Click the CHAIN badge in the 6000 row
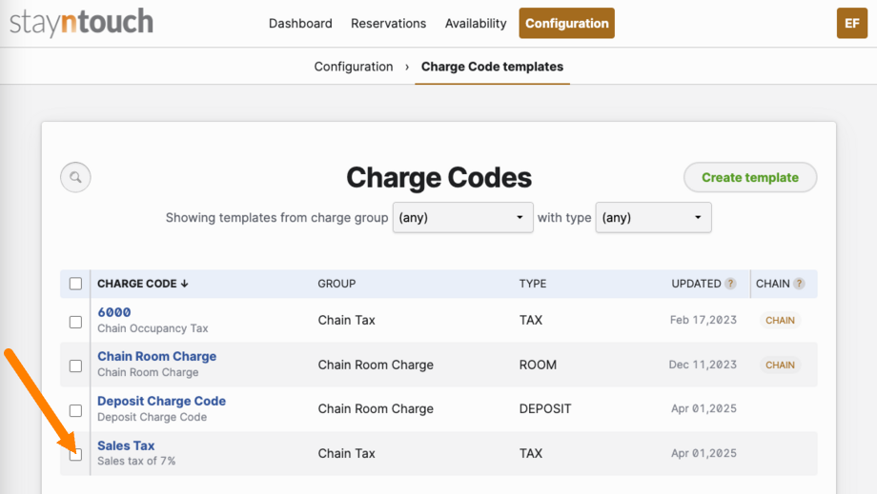The height and width of the screenshot is (494, 877). point(780,321)
